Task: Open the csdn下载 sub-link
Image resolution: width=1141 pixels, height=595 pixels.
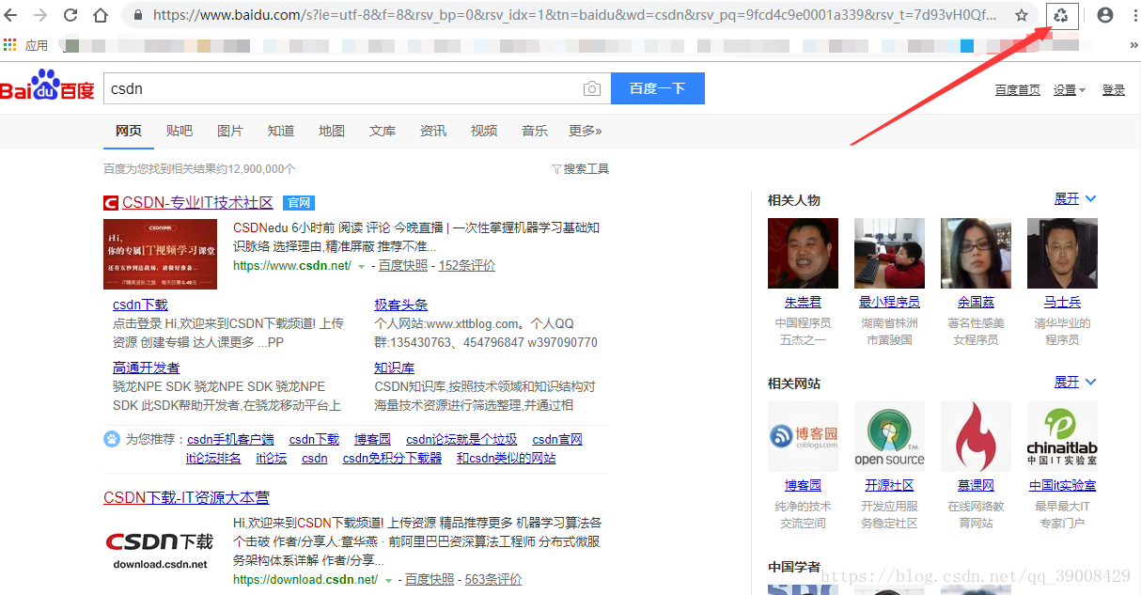Action: pos(140,305)
